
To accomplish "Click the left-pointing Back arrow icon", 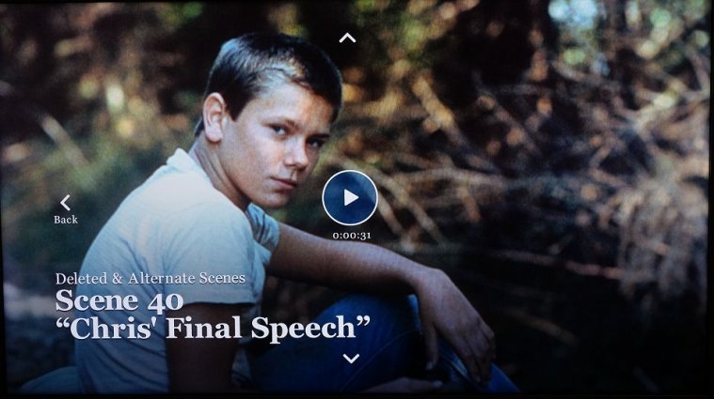I will (66, 203).
